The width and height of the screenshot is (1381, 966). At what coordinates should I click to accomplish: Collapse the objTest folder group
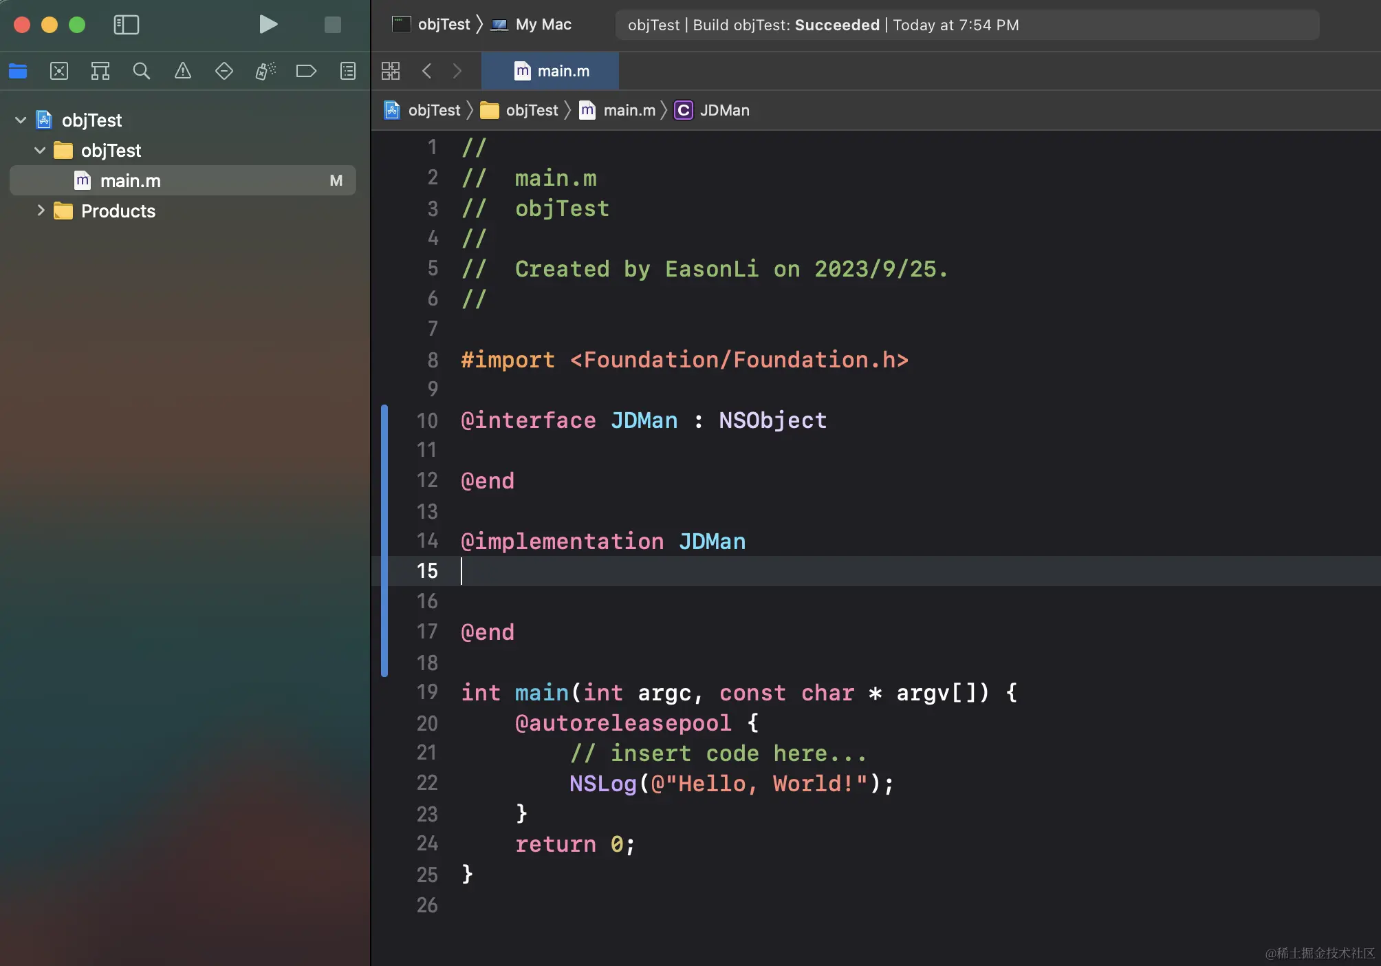[40, 150]
